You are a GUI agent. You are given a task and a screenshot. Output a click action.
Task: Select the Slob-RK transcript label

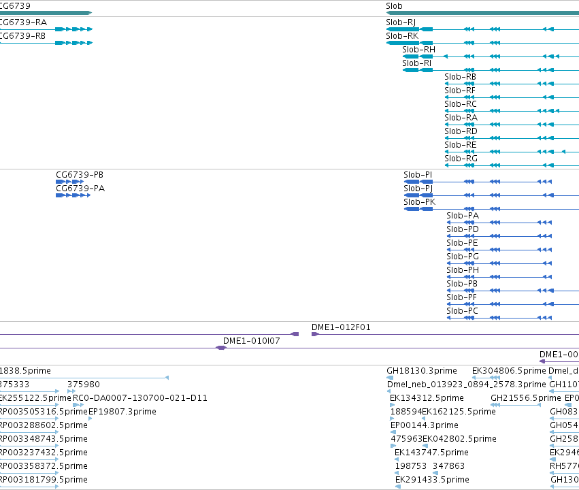point(402,36)
